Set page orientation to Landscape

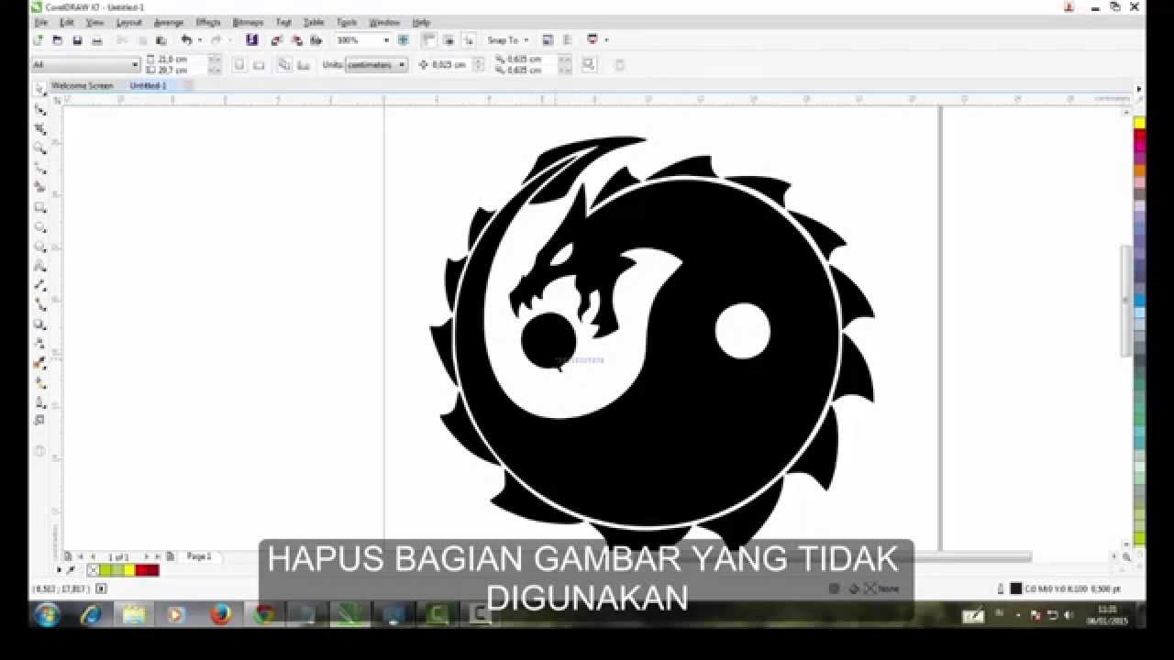pos(259,65)
